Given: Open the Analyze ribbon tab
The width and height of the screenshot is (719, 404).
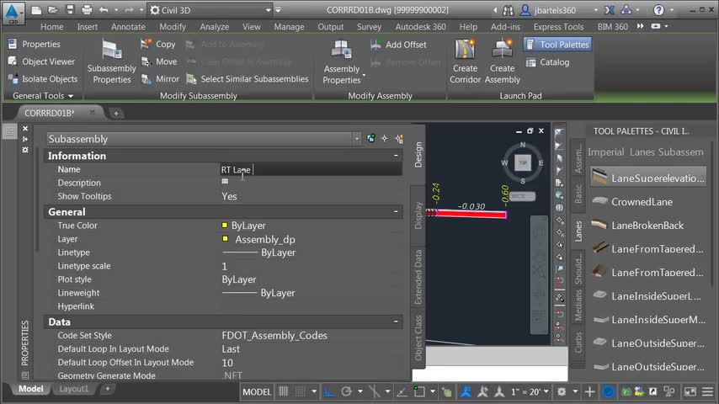Looking at the screenshot, I should tap(214, 27).
